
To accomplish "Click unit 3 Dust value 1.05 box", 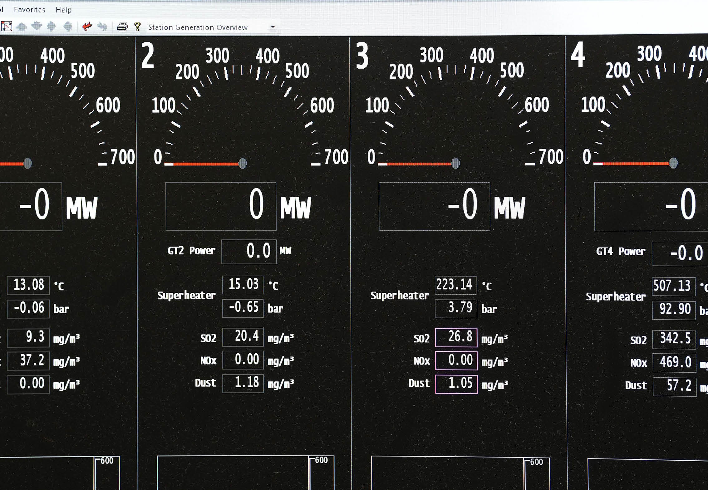I will click(x=456, y=384).
